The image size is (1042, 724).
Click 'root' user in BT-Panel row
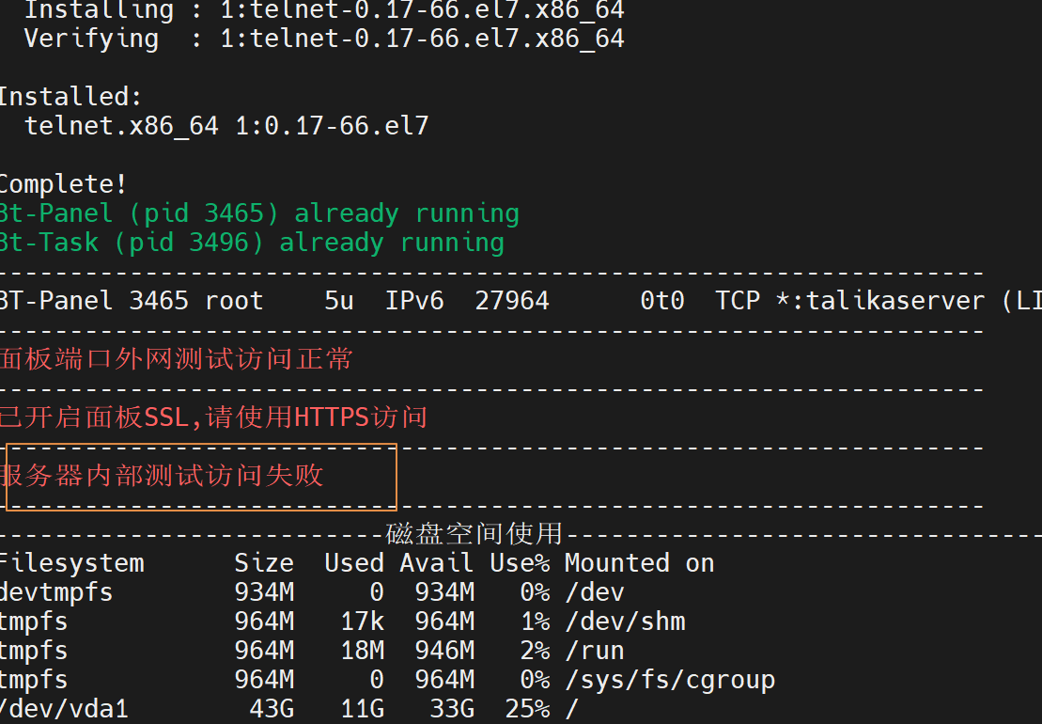point(234,301)
